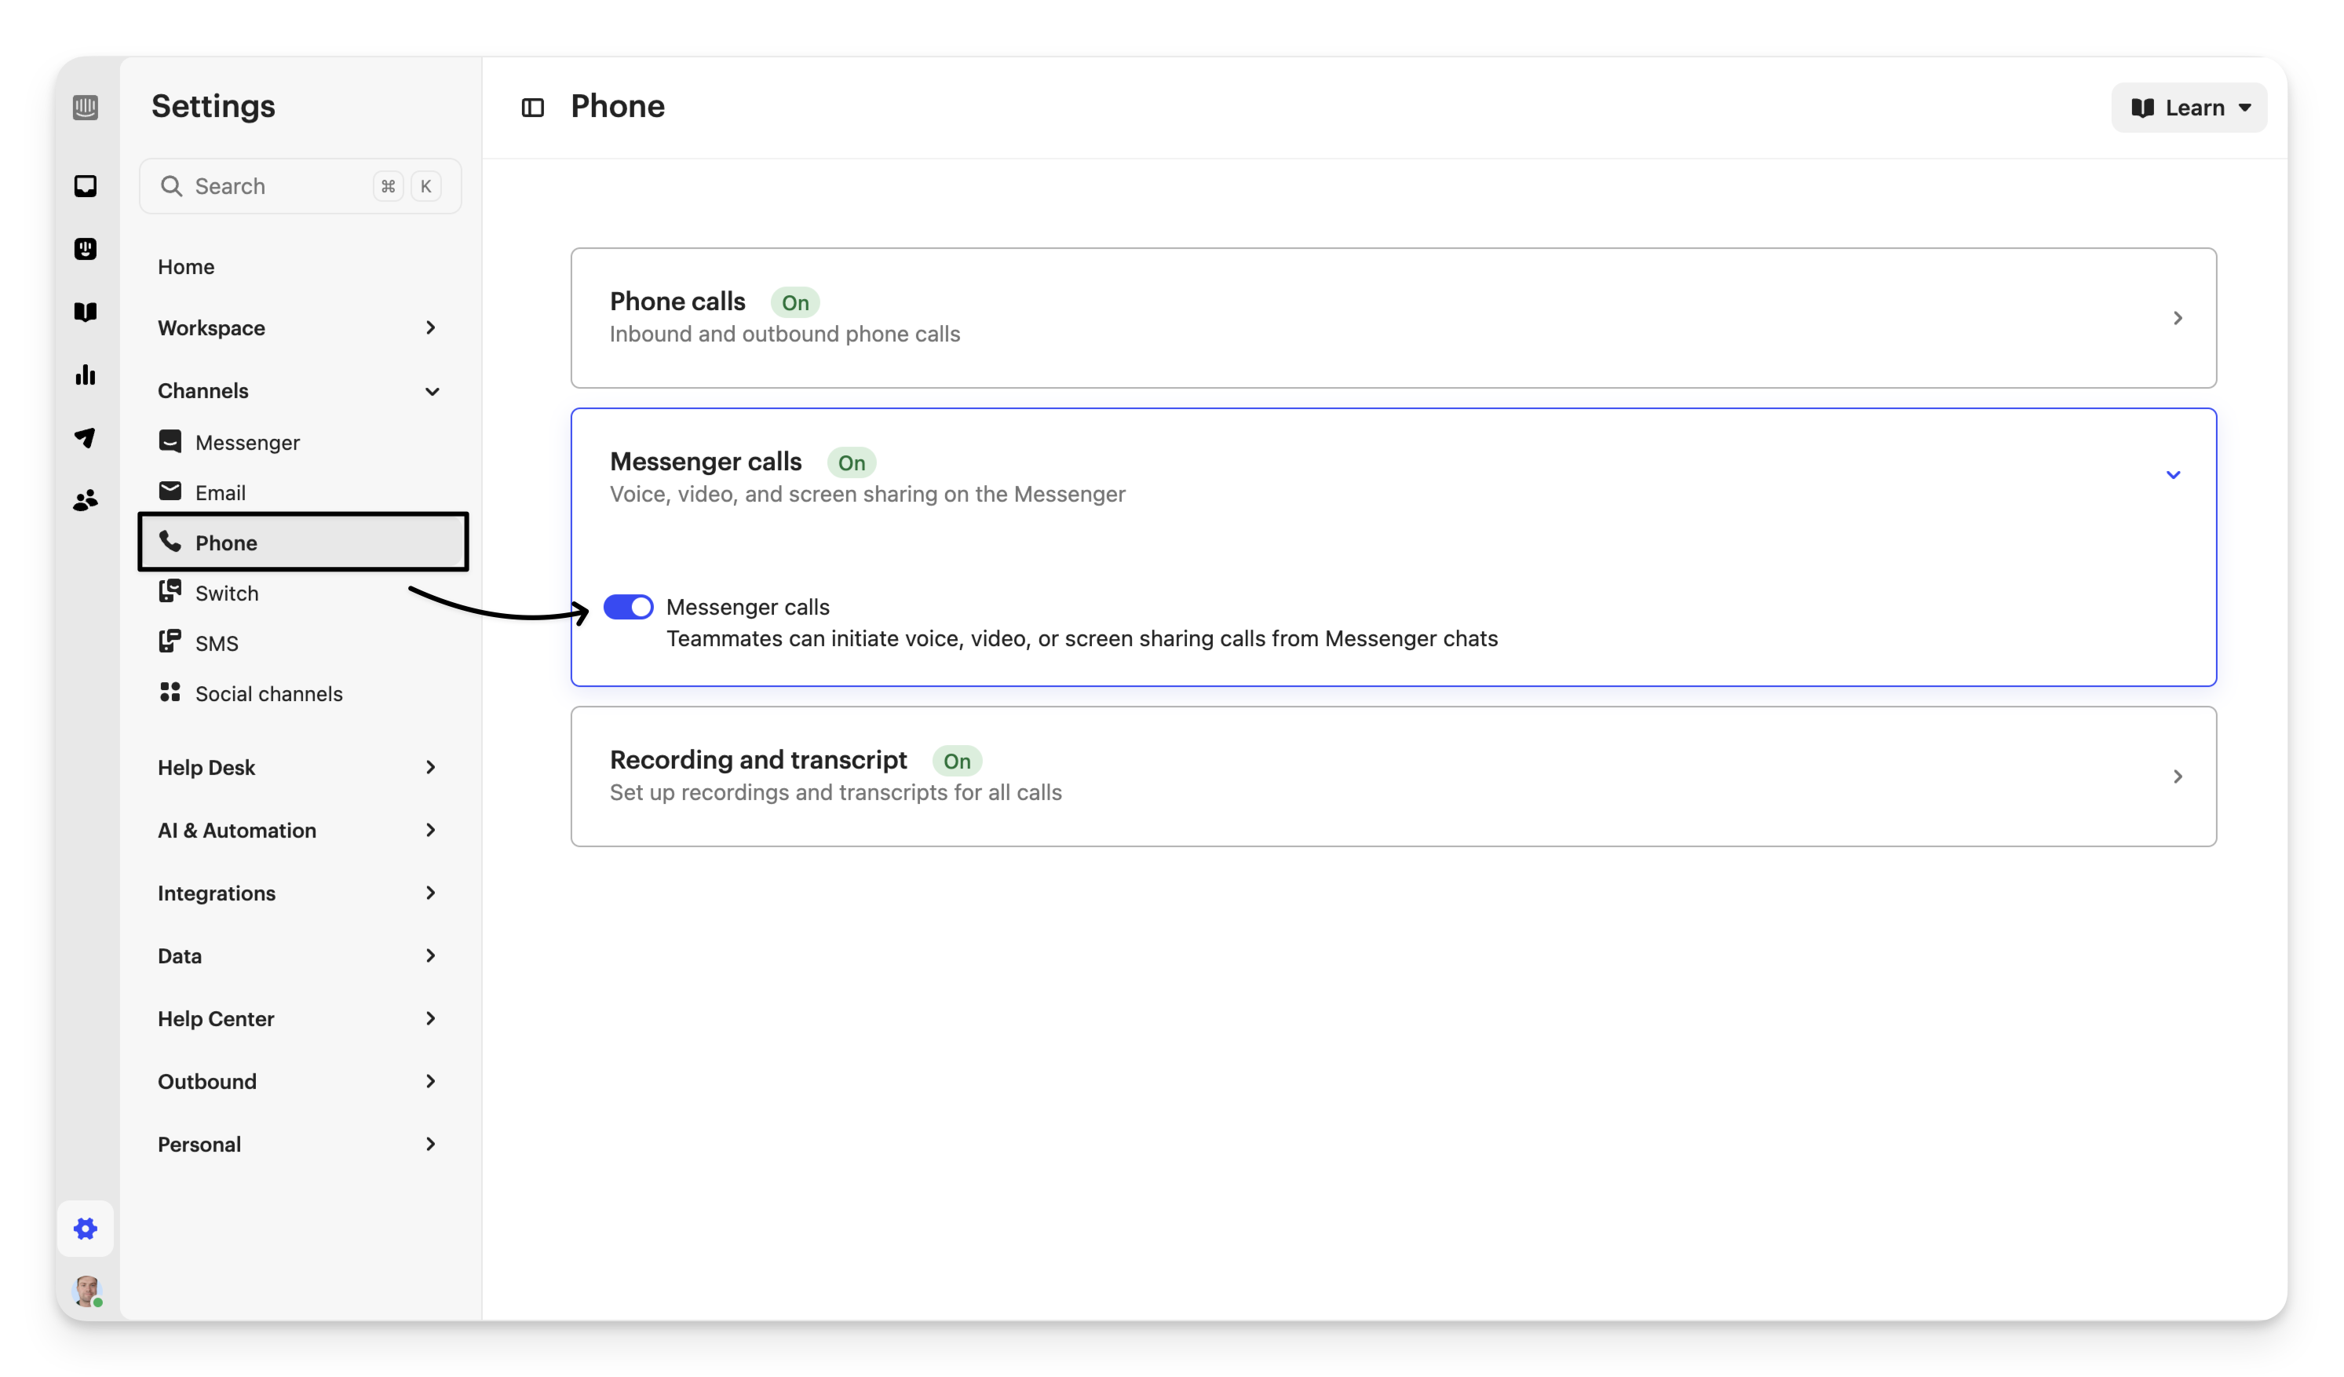2344x1377 pixels.
Task: Collapse the Messenger calls section chevron
Action: [2173, 474]
